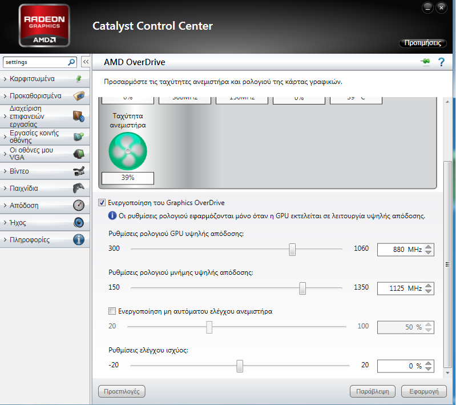Image resolution: width=456 pixels, height=405 pixels.
Task: Click the blue info icon beside clock note
Action: pos(112,216)
